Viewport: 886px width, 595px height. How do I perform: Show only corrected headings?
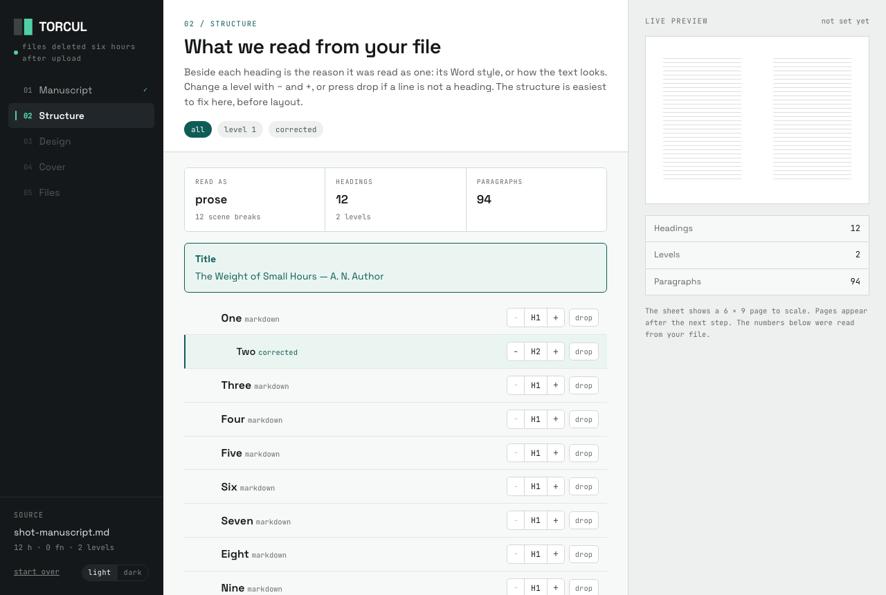[x=296, y=129]
